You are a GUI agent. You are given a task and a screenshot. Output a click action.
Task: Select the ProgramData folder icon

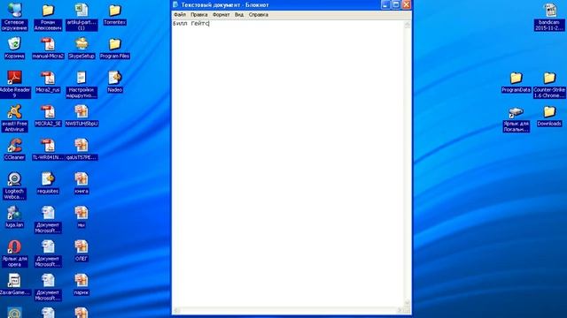(516, 81)
